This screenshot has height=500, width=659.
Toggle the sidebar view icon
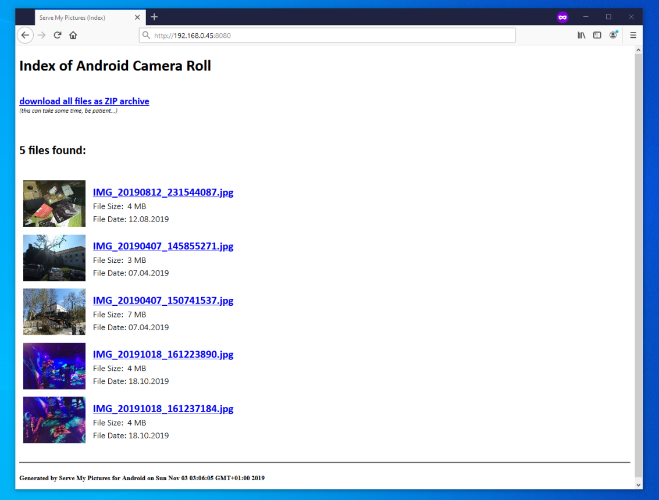[597, 35]
